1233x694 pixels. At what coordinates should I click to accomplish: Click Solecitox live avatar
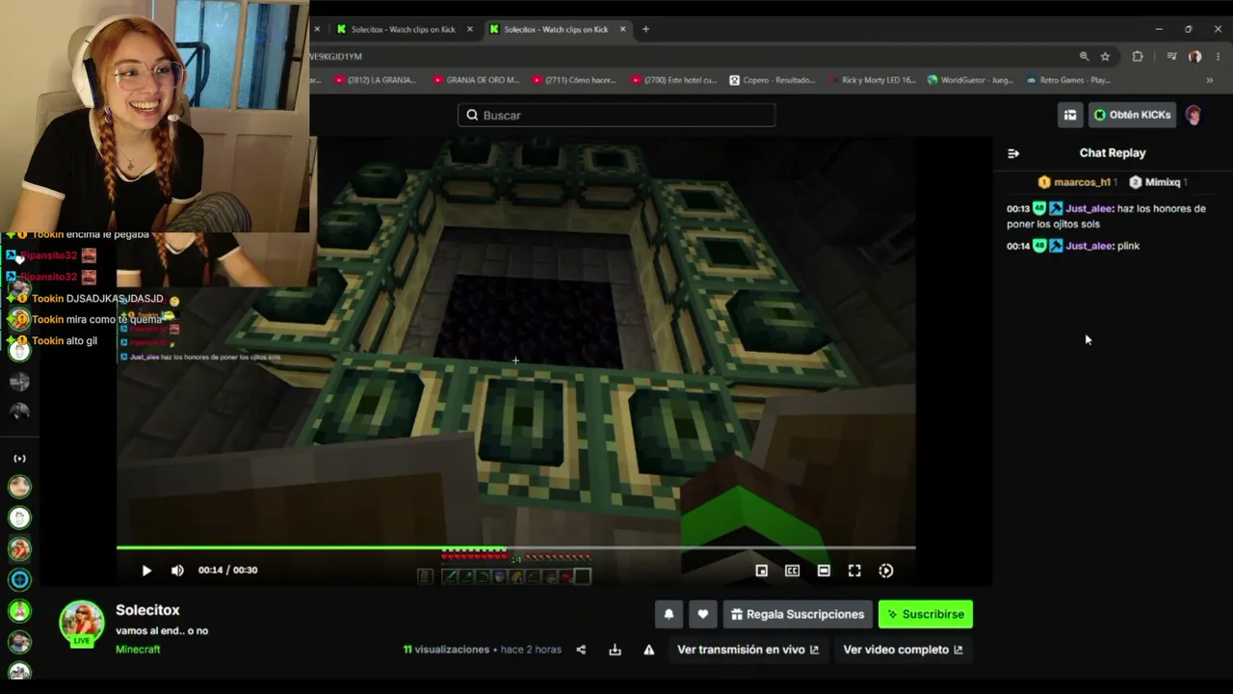click(x=82, y=624)
